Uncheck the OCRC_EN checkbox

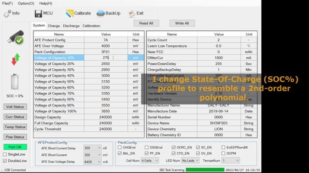[x=173, y=148]
